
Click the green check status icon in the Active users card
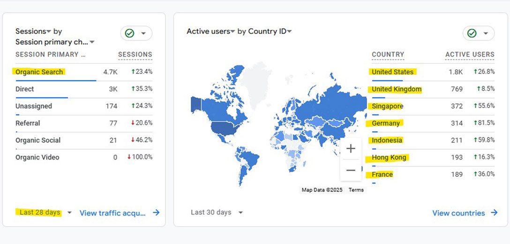click(x=472, y=33)
